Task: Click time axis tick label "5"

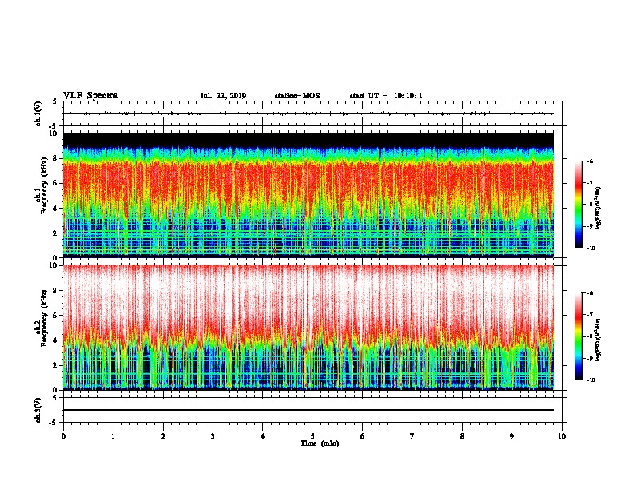Action: click(313, 436)
